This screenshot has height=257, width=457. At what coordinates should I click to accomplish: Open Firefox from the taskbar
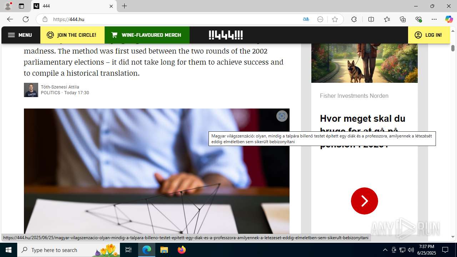(x=181, y=250)
